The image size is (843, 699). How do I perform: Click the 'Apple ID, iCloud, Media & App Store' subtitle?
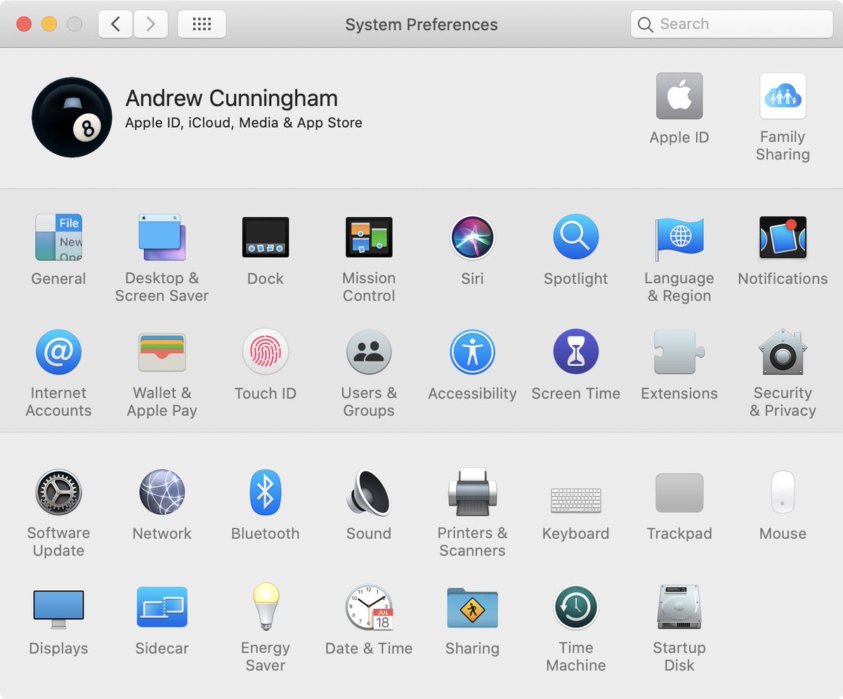pos(244,123)
